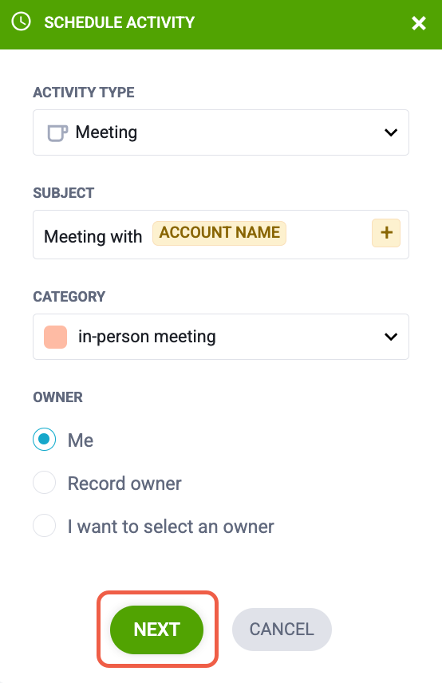Click the ACTIVITY TYPE field label

[x=84, y=93]
